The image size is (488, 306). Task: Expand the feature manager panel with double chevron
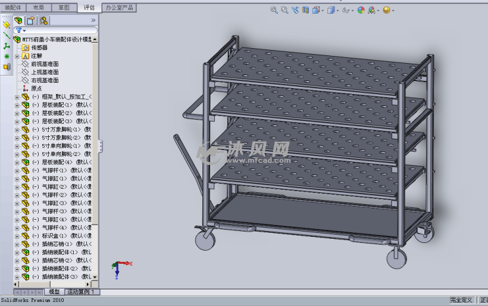93,20
